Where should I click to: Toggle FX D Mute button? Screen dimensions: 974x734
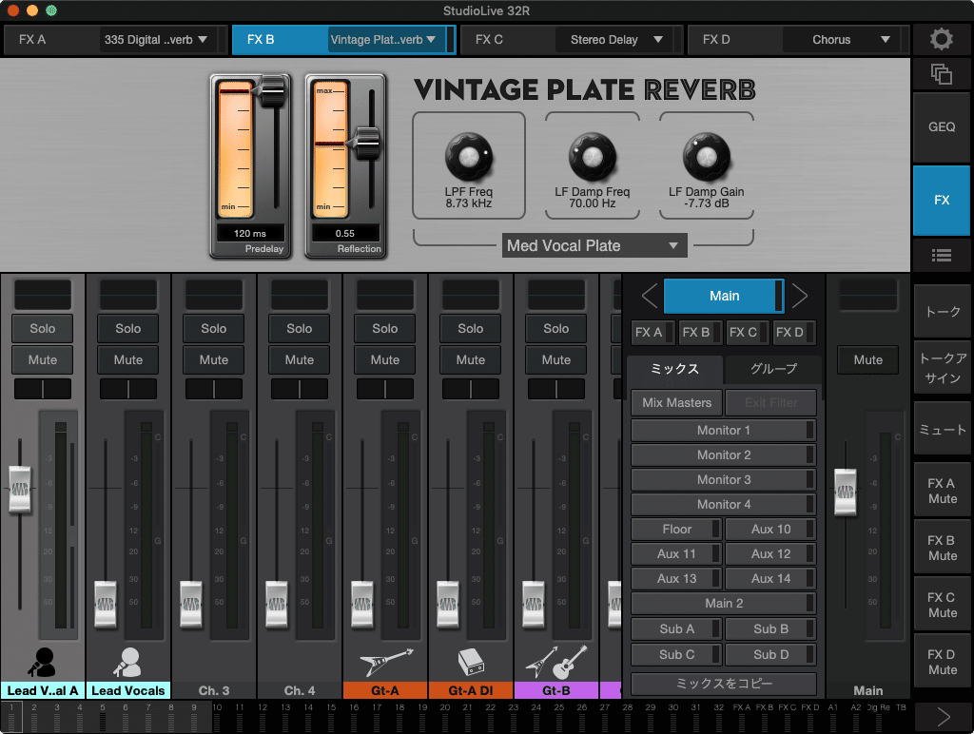[x=942, y=662]
